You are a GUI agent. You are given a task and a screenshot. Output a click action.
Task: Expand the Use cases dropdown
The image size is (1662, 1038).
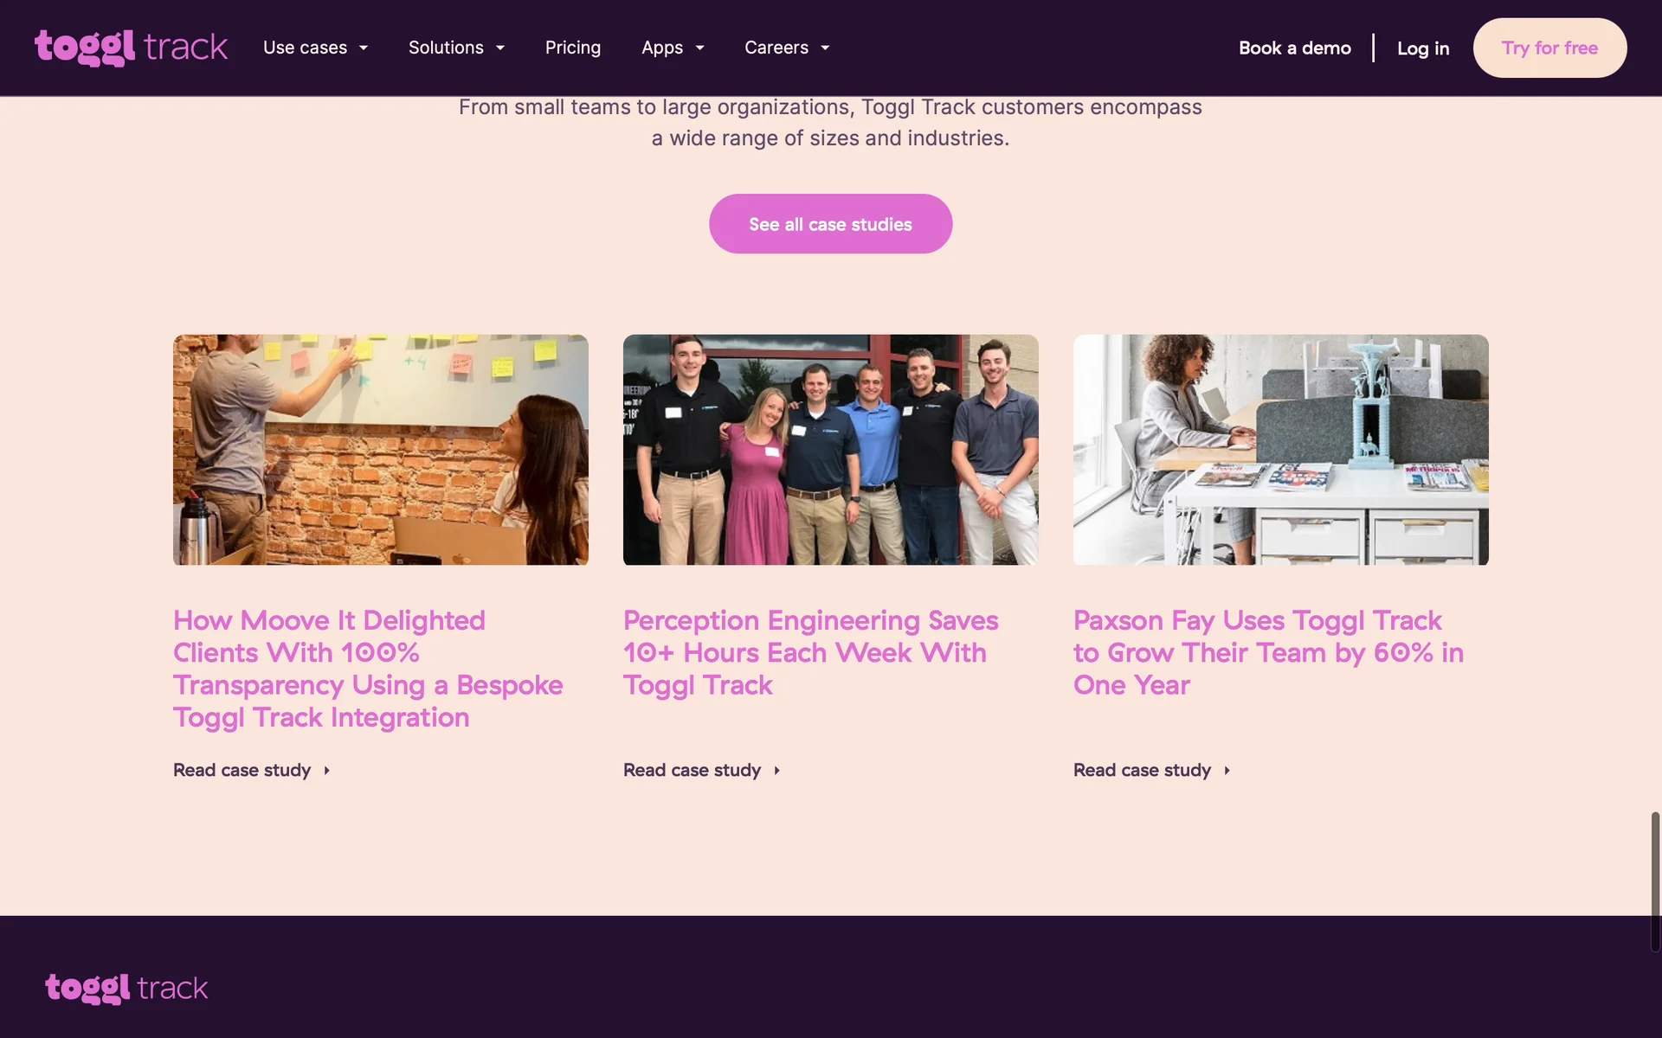315,48
